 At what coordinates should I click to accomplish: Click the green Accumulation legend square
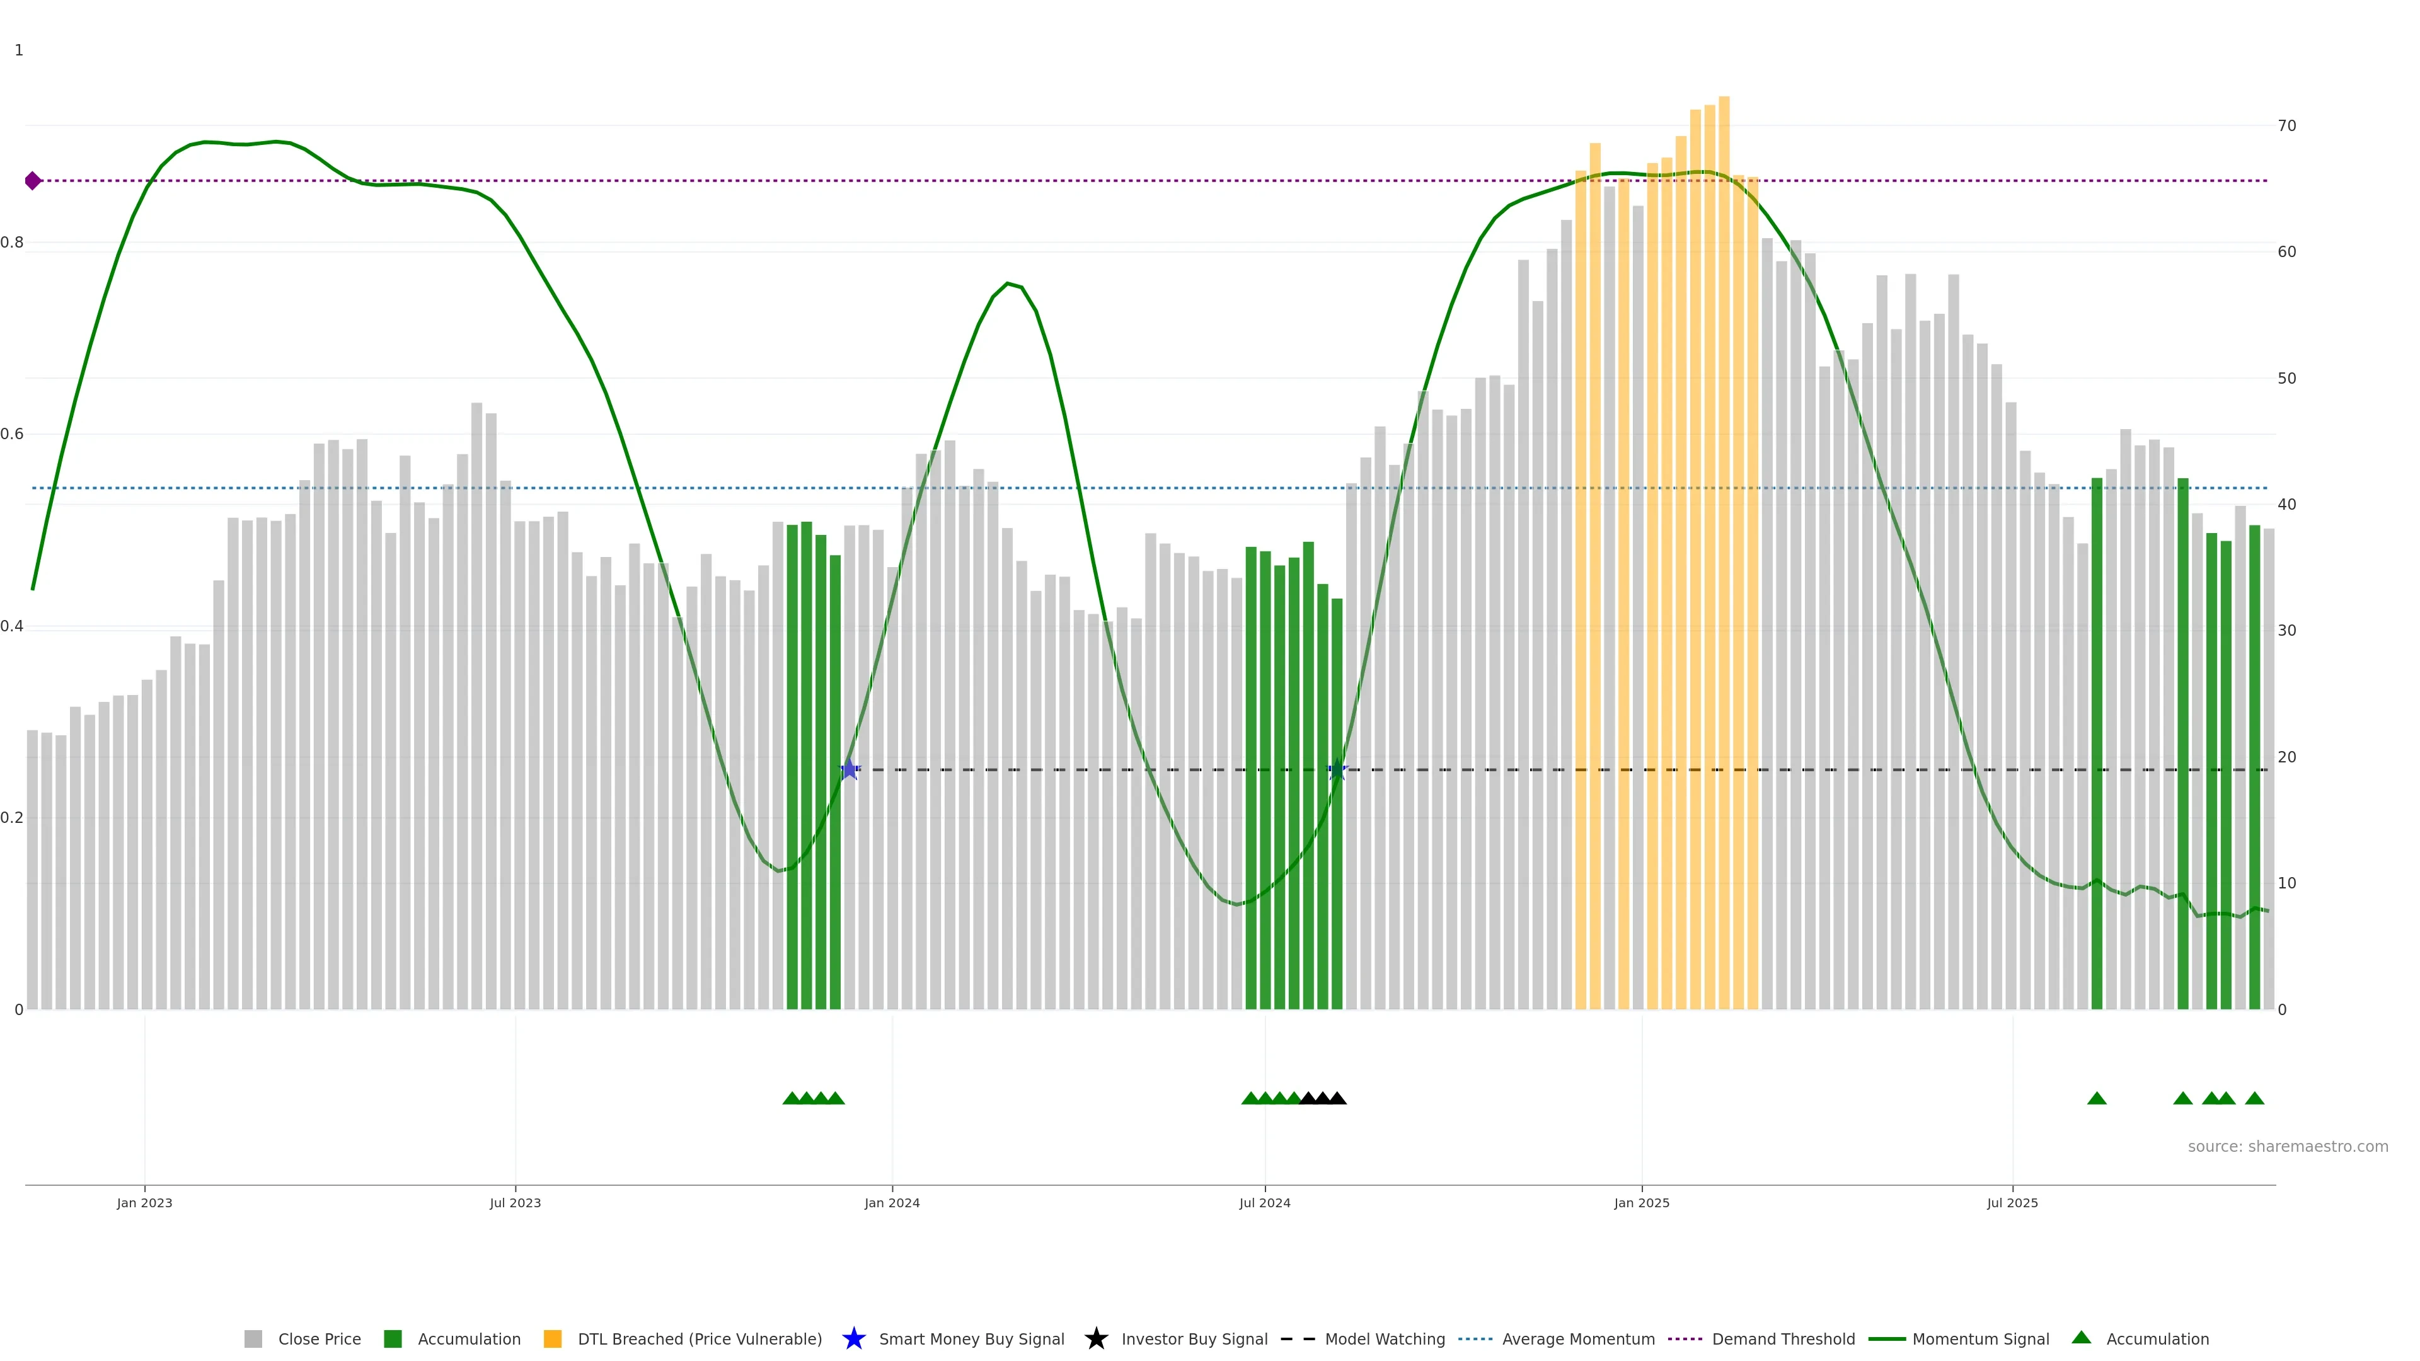coord(393,1338)
